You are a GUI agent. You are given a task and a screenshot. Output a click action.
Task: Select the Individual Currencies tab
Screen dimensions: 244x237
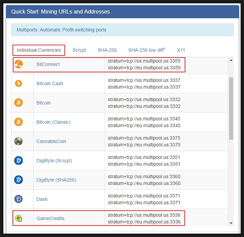point(39,50)
